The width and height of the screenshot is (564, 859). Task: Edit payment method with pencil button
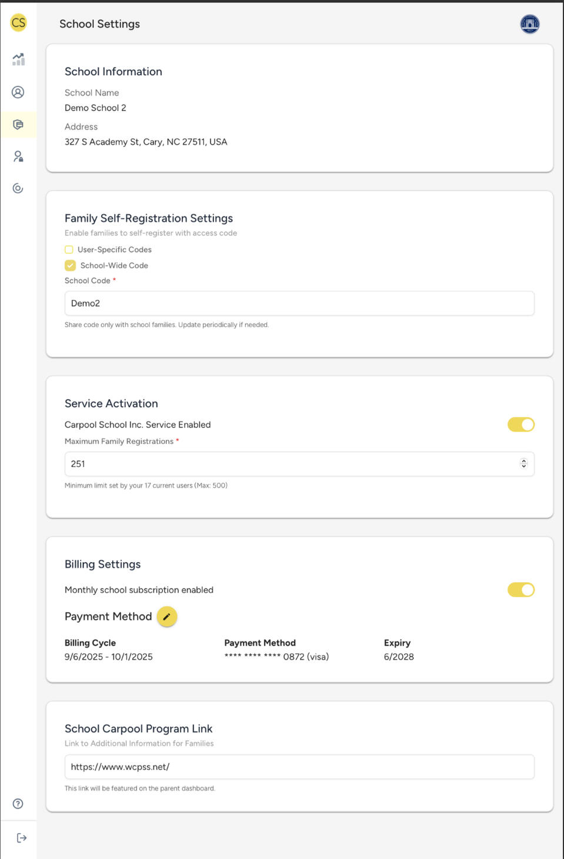167,617
